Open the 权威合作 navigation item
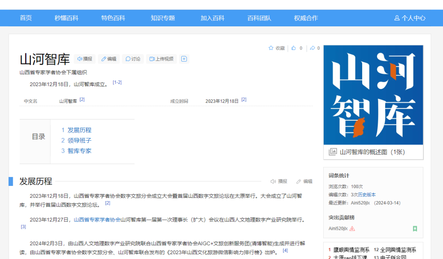 click(306, 18)
